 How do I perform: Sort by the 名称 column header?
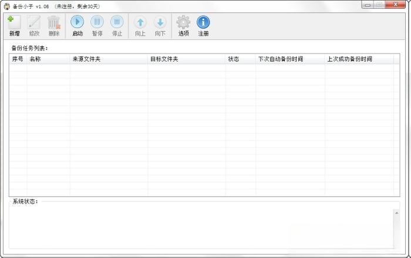[x=48, y=59]
